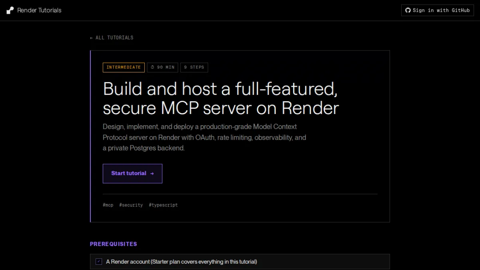
Task: Click the Prerequisites section heading
Action: tap(113, 244)
